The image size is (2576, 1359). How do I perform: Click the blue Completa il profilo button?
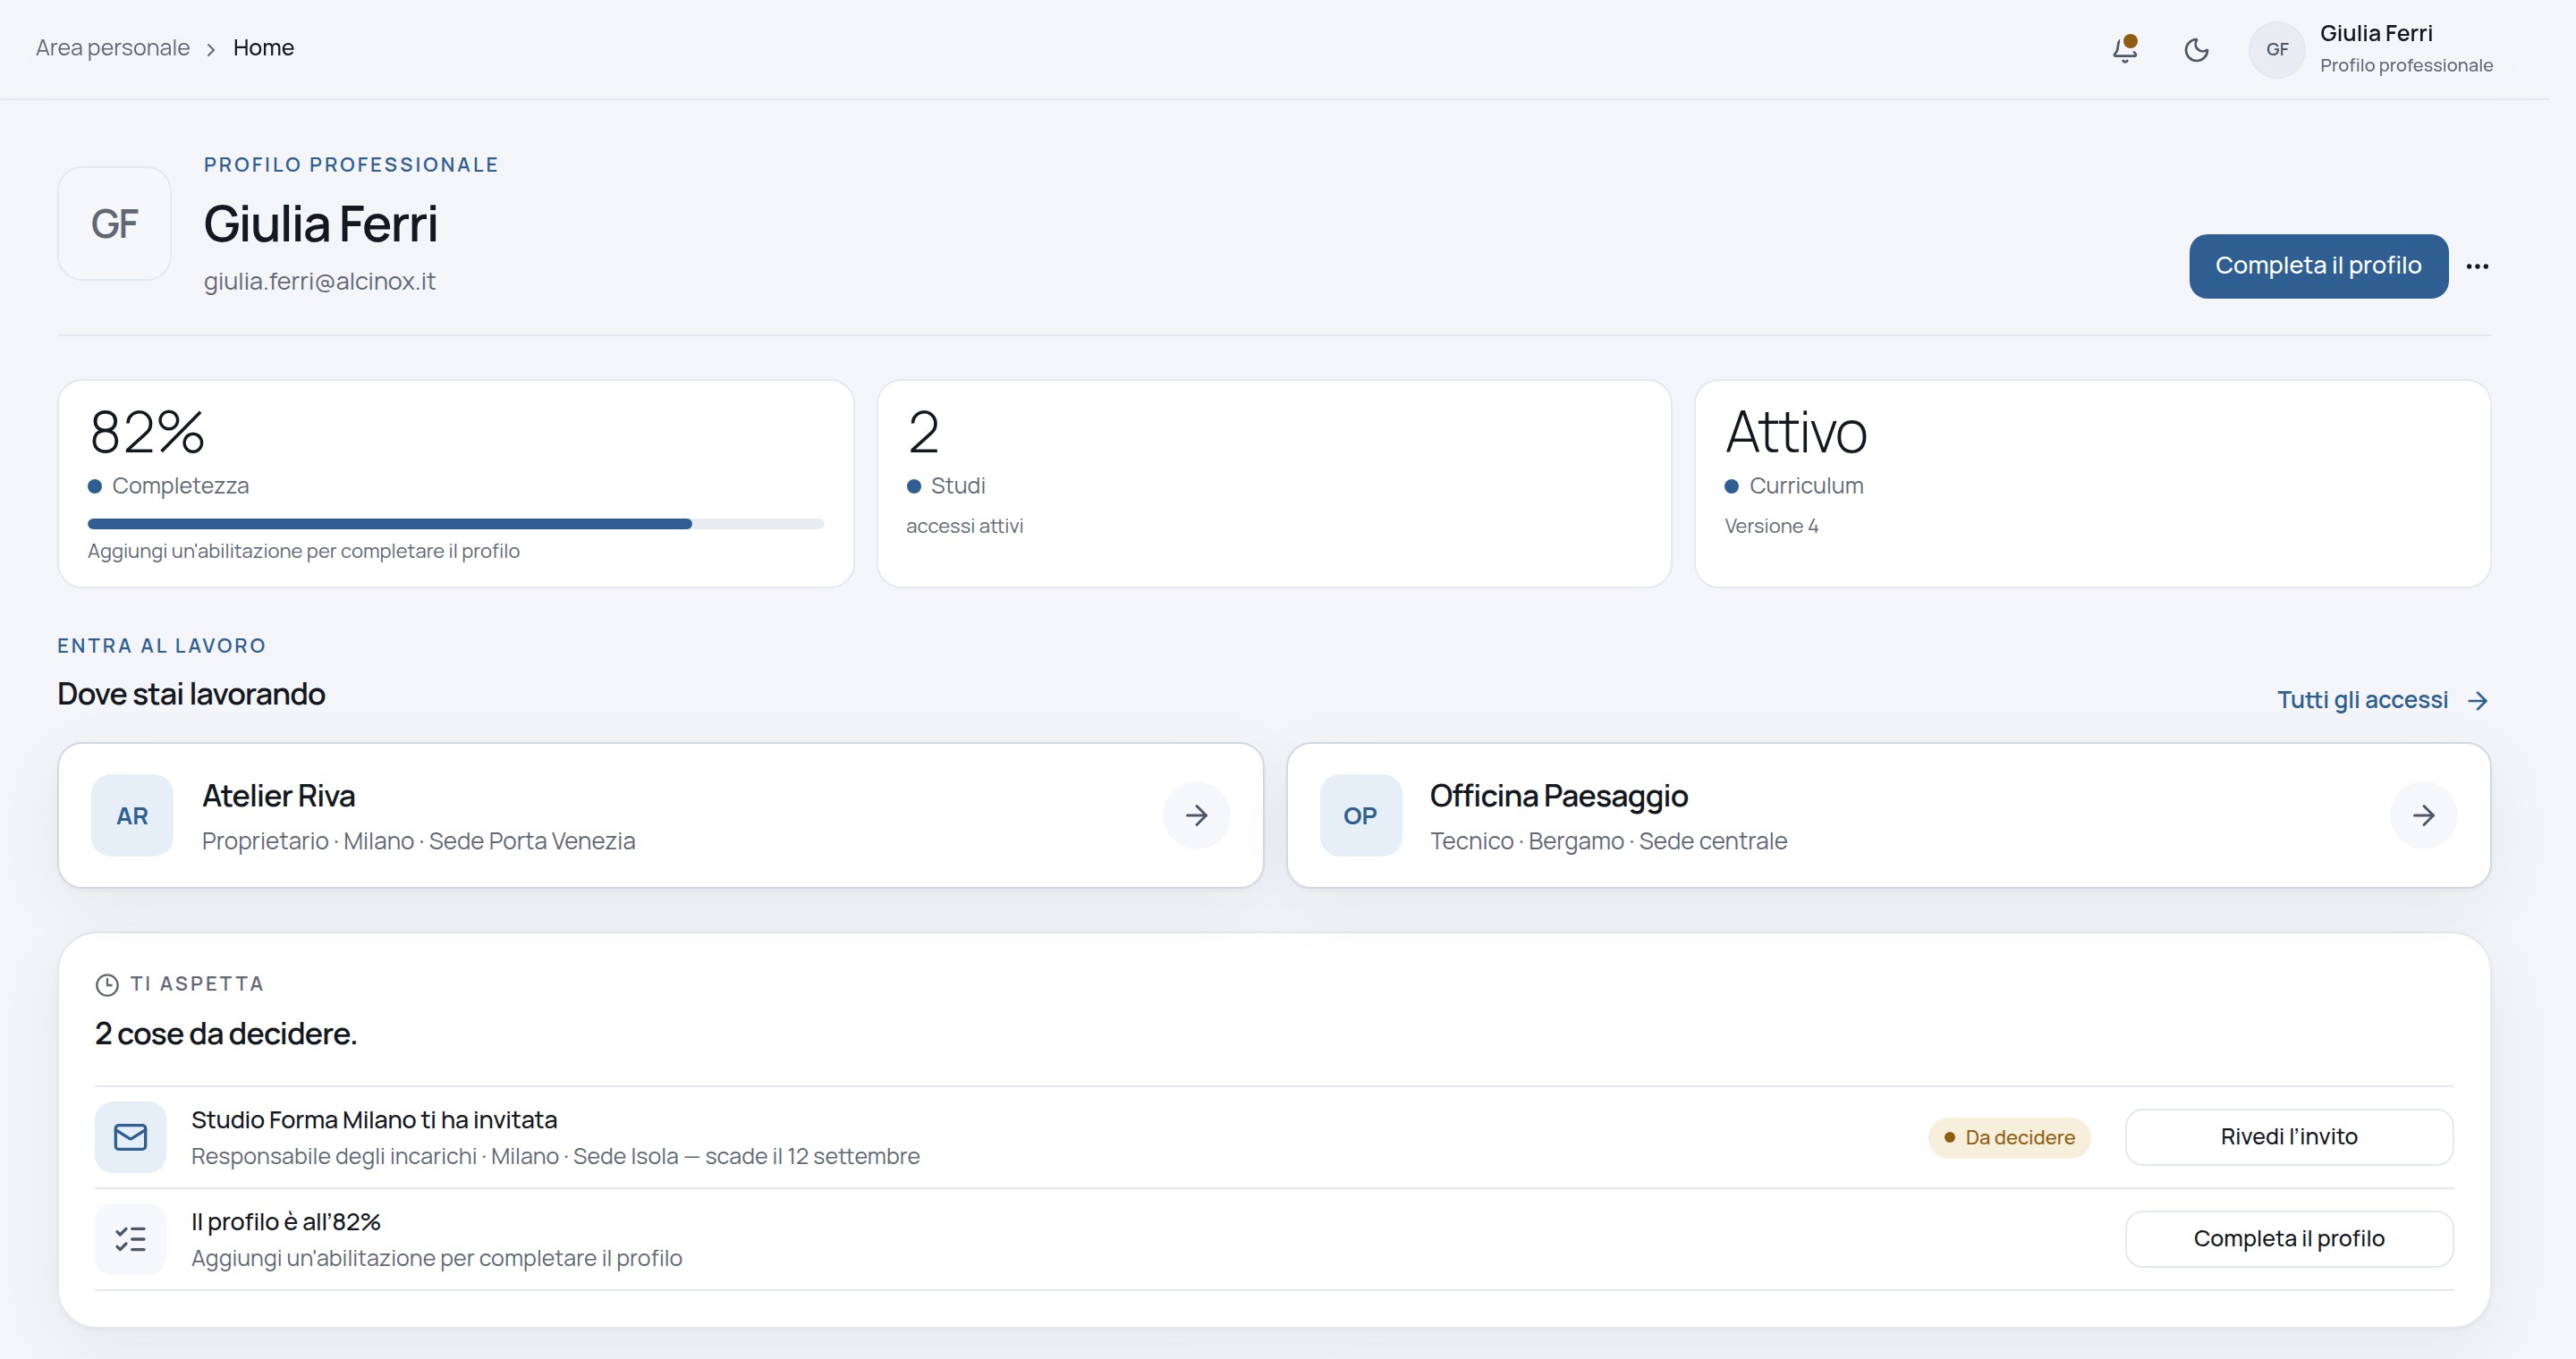click(x=2318, y=266)
